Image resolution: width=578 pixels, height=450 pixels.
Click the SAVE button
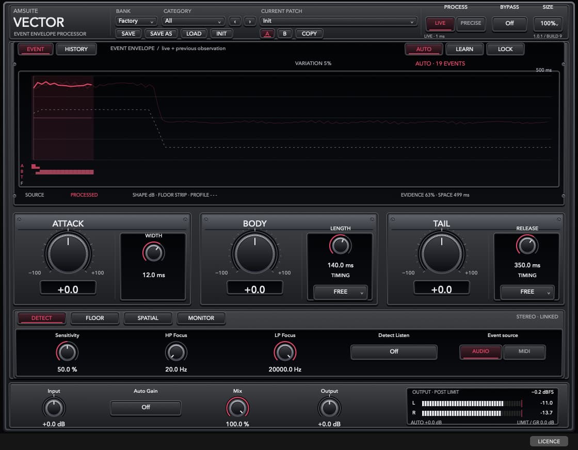tap(129, 34)
